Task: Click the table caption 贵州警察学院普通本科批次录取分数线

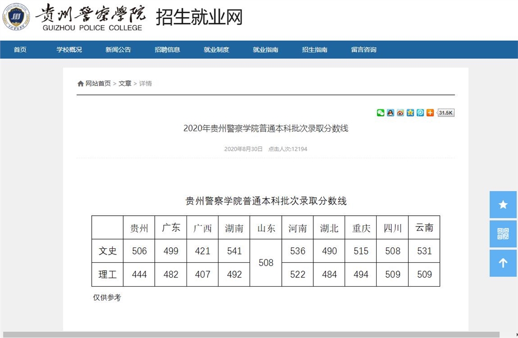Action: pyautogui.click(x=266, y=201)
